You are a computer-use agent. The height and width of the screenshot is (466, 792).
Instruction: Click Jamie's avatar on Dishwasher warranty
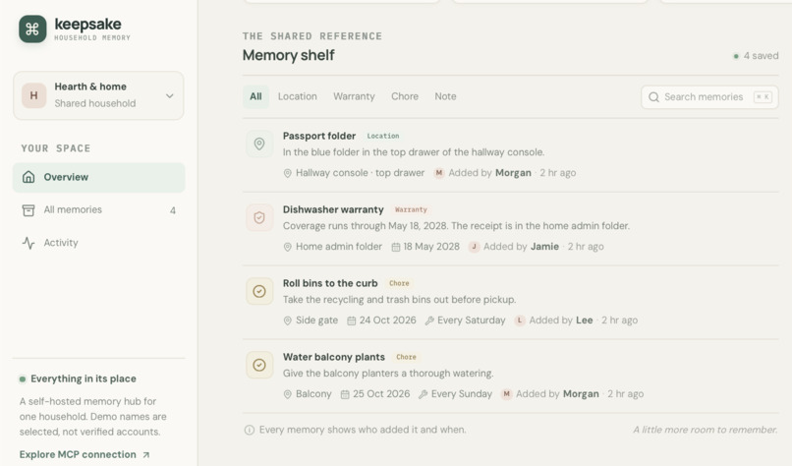tap(474, 247)
